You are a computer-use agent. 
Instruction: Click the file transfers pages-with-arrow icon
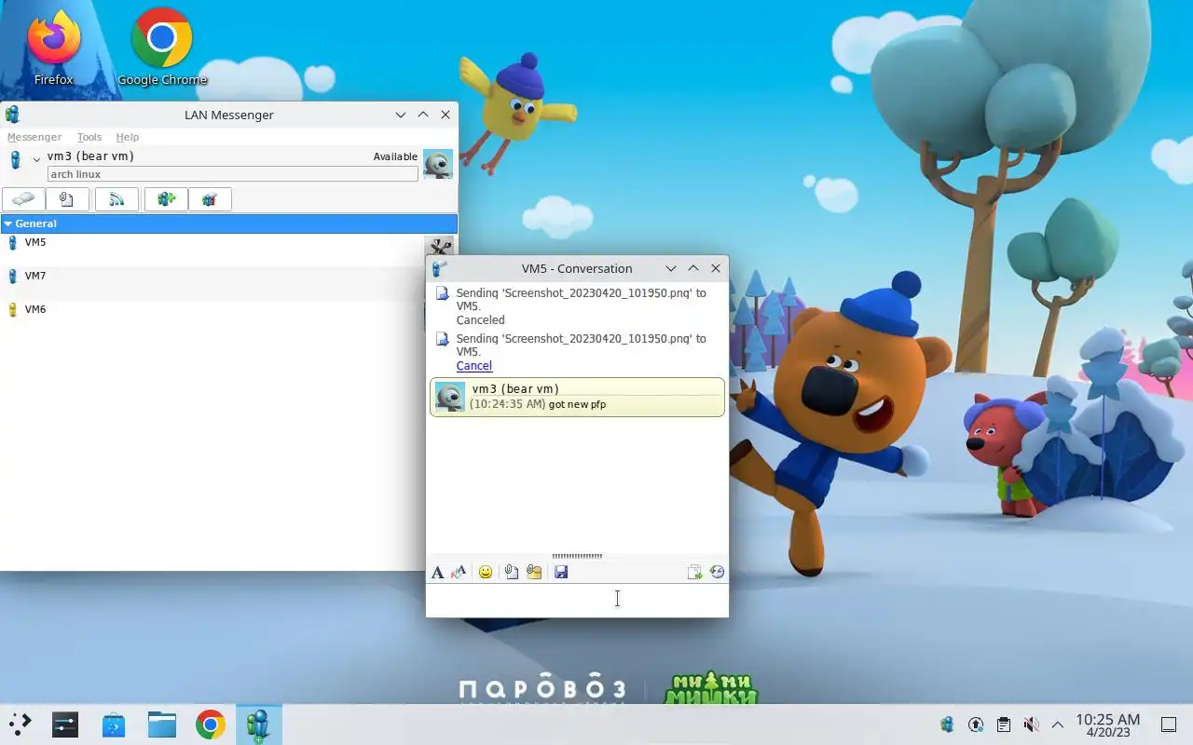coord(694,572)
